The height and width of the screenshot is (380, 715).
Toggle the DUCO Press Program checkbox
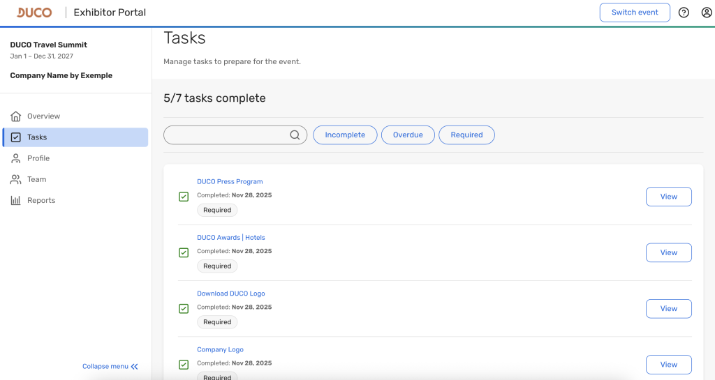184,197
